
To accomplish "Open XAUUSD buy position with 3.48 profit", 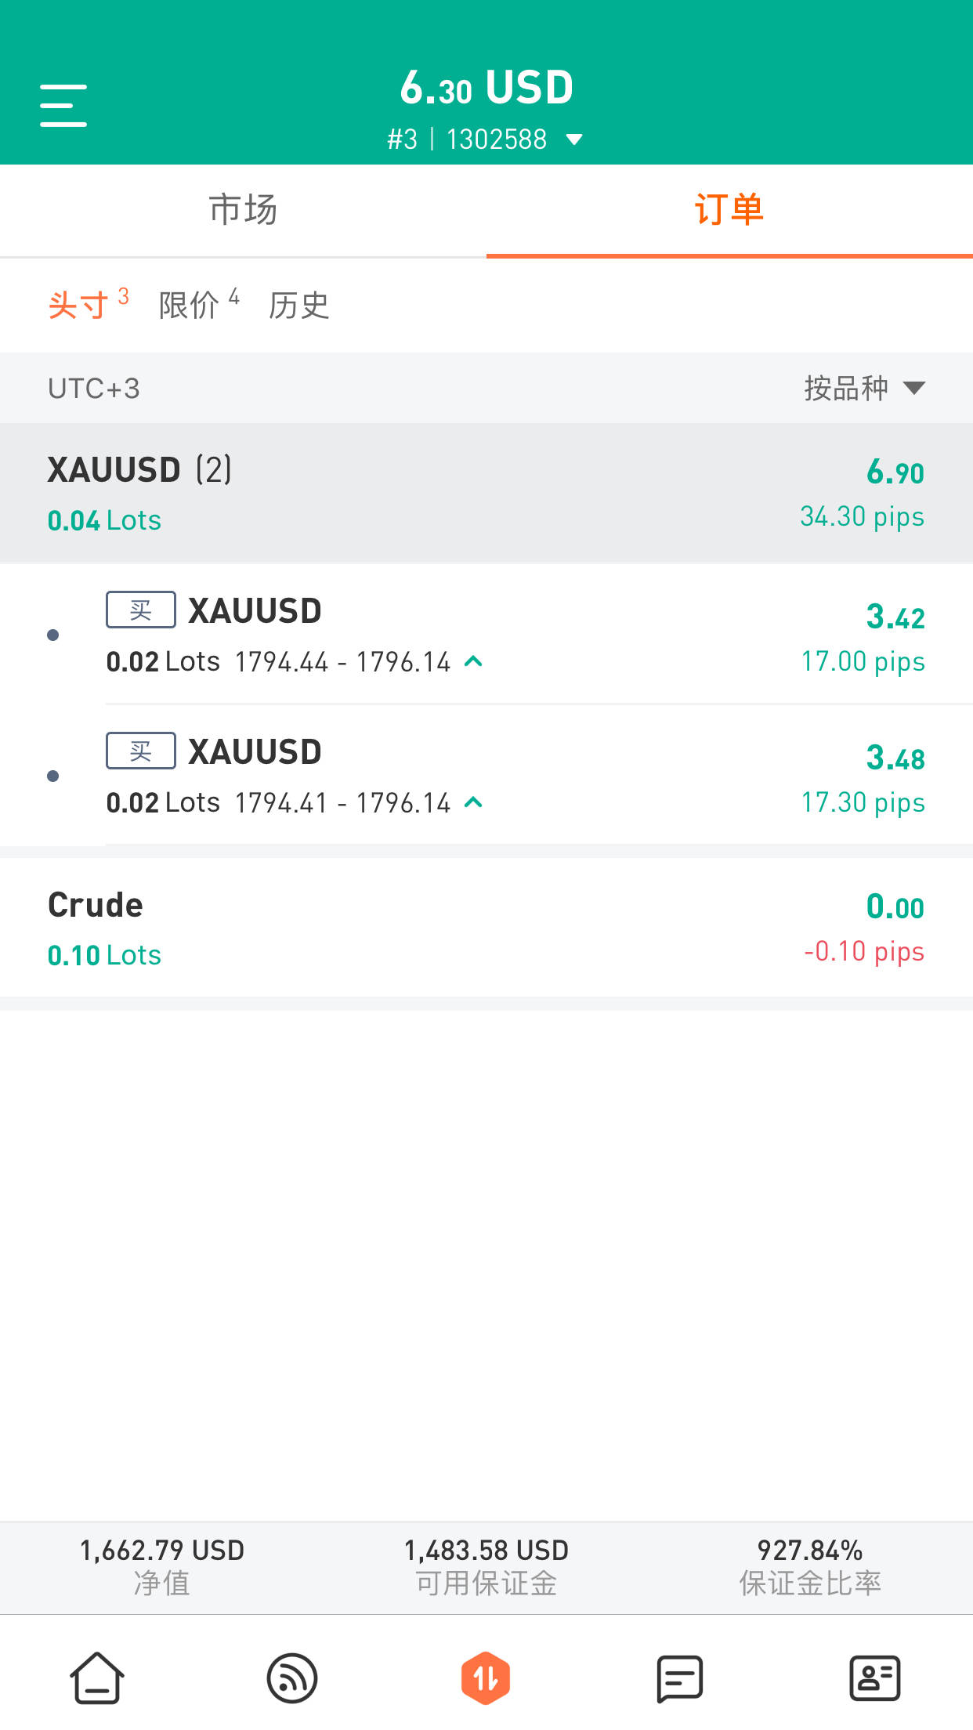I will [515, 776].
